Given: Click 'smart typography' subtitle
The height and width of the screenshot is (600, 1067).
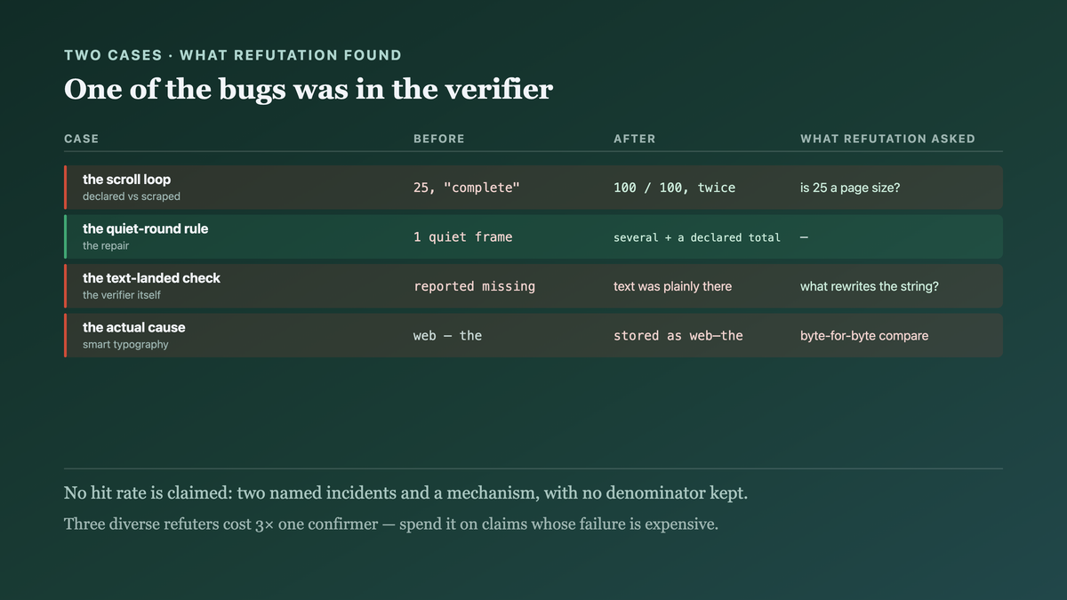Looking at the screenshot, I should pyautogui.click(x=125, y=344).
